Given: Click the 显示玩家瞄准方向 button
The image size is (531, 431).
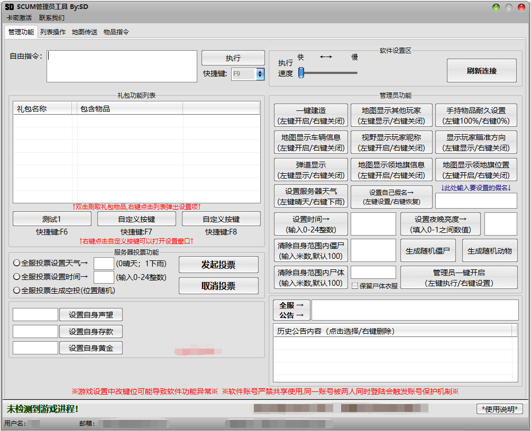Looking at the screenshot, I should 476,143.
